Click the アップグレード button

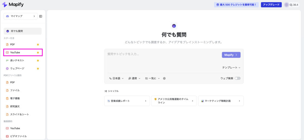click(271, 5)
